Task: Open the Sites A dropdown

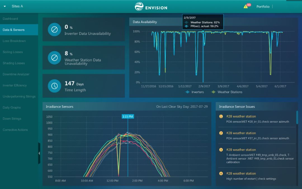Action: coord(5,6)
